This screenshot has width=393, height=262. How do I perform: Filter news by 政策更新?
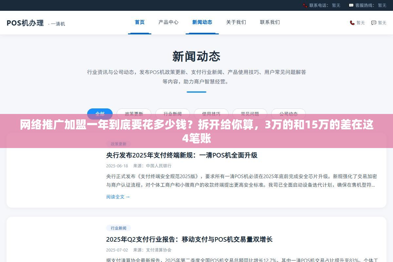(x=134, y=114)
